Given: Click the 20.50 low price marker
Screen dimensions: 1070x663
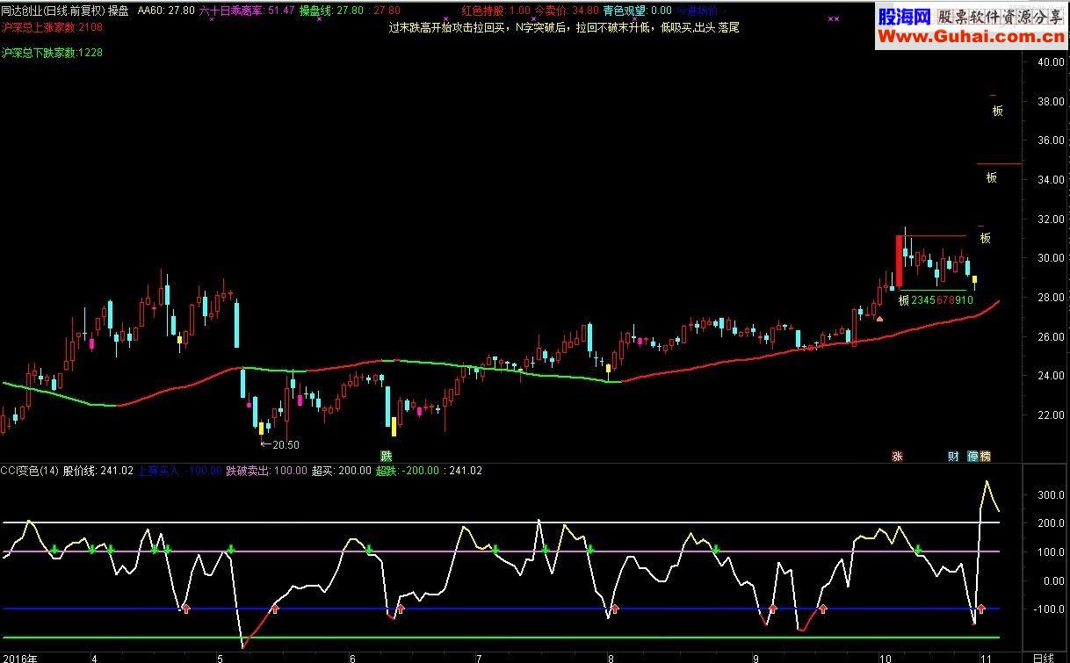Looking at the screenshot, I should [280, 445].
